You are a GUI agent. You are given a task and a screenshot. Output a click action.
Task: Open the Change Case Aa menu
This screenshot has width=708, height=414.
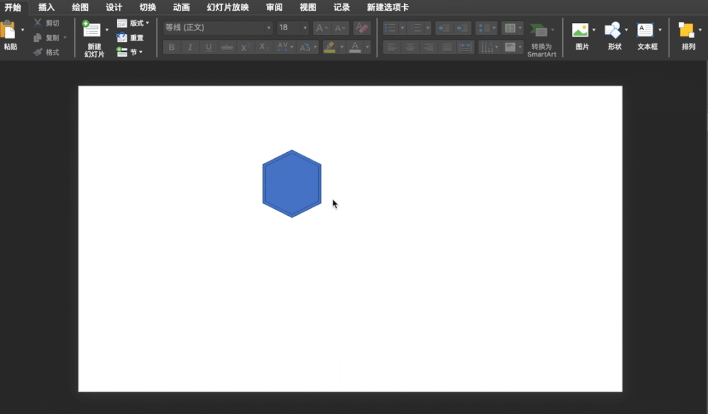pyautogui.click(x=308, y=47)
